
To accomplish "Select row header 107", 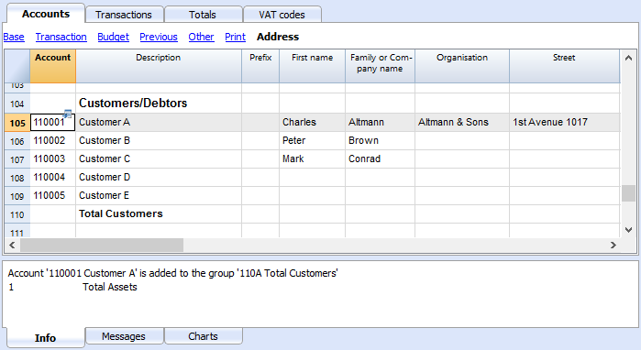I will click(17, 159).
